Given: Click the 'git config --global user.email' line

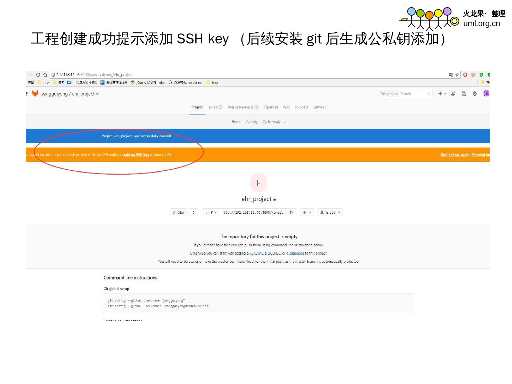Looking at the screenshot, I should point(159,306).
